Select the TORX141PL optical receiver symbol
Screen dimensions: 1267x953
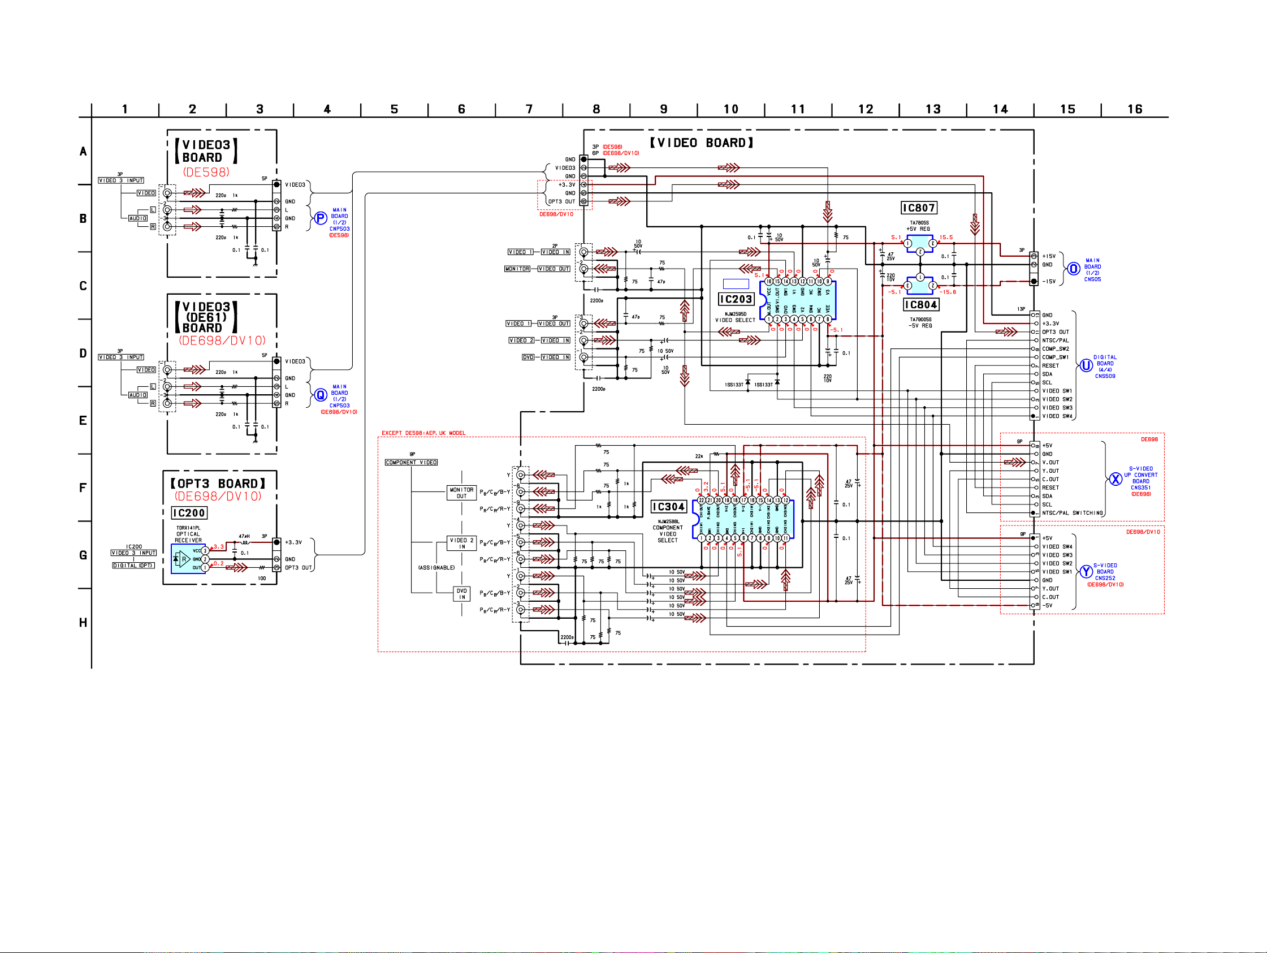tap(188, 559)
